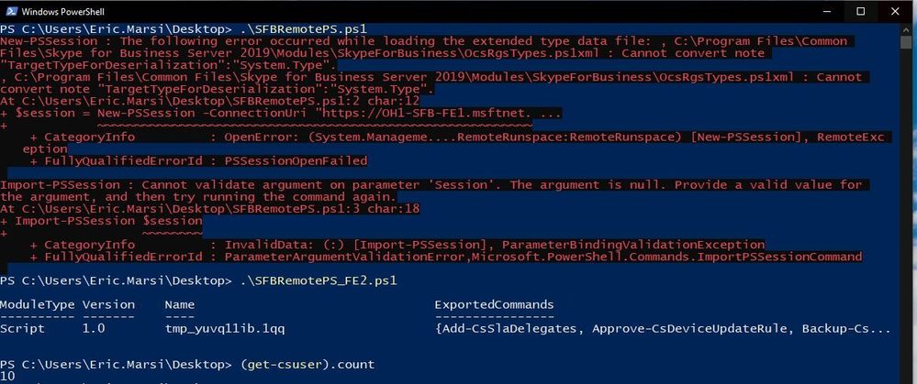Click the output value 10
917x384 pixels.
pos(7,376)
